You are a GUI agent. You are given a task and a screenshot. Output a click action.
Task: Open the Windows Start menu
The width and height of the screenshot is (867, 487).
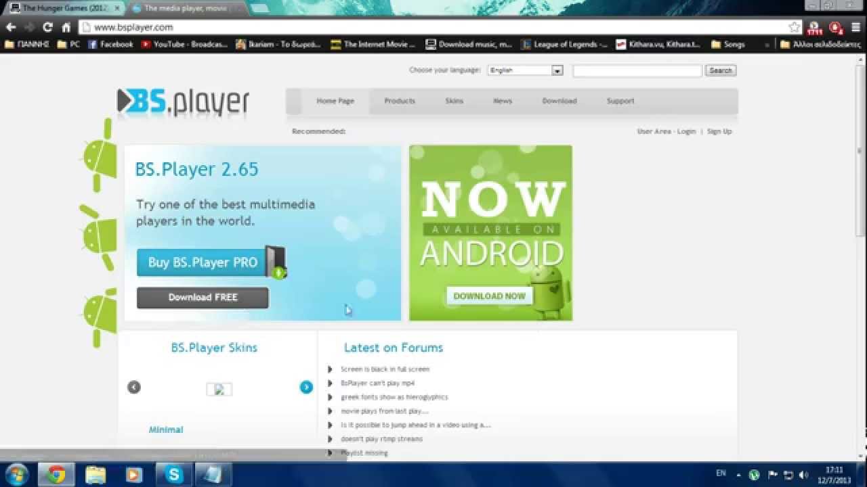point(17,474)
